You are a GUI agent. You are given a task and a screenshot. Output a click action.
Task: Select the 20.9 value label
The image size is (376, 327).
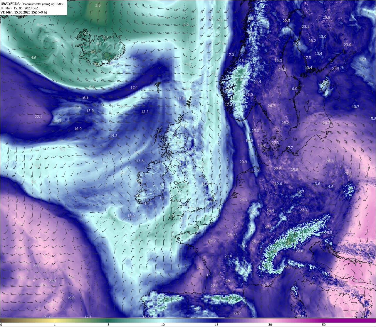tap(243, 162)
